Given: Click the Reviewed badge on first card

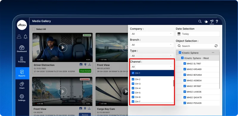Looking at the screenshot, I should click(x=87, y=35).
